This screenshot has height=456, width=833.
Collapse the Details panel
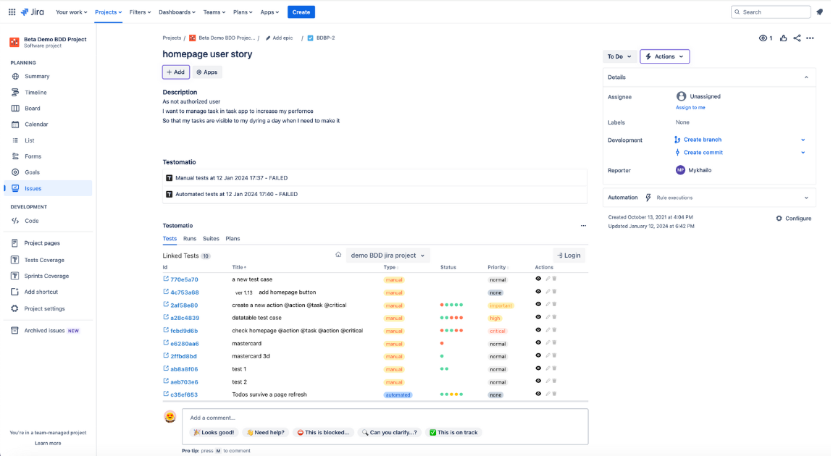(806, 77)
